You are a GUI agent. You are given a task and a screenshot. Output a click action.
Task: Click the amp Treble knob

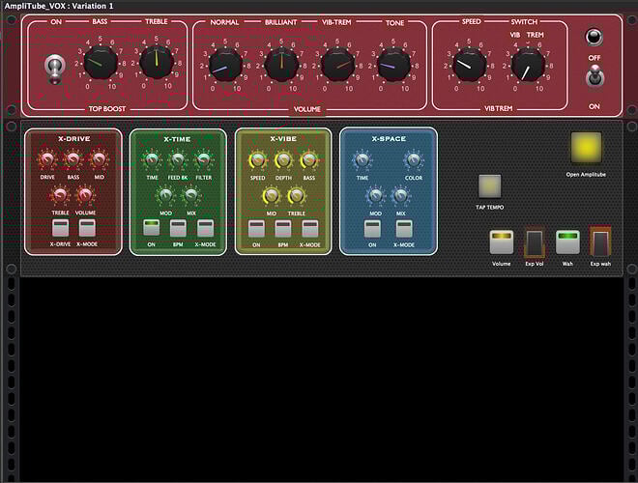156,63
